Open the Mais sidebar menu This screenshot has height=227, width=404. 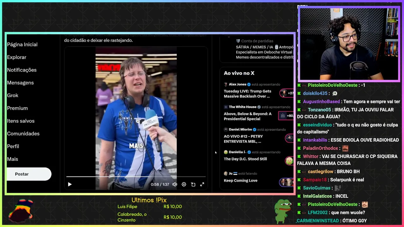point(13,159)
